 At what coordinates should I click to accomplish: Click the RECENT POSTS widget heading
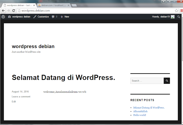point(142,100)
